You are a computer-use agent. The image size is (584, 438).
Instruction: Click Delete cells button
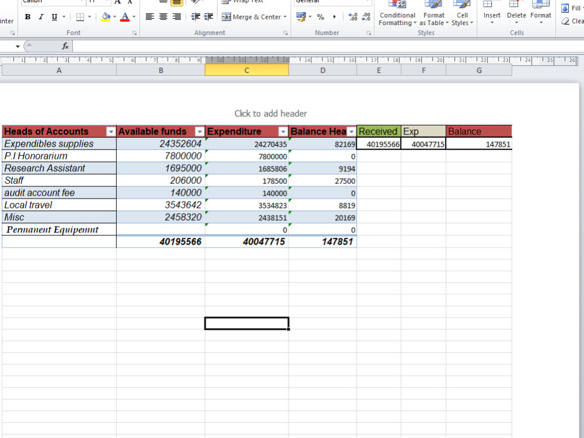click(516, 13)
